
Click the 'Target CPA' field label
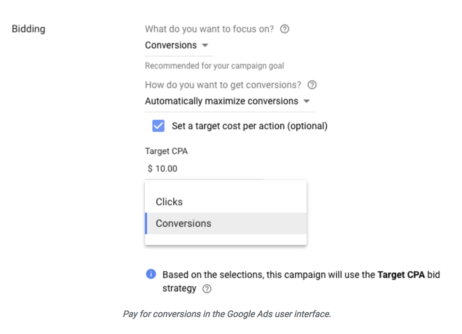(x=166, y=151)
